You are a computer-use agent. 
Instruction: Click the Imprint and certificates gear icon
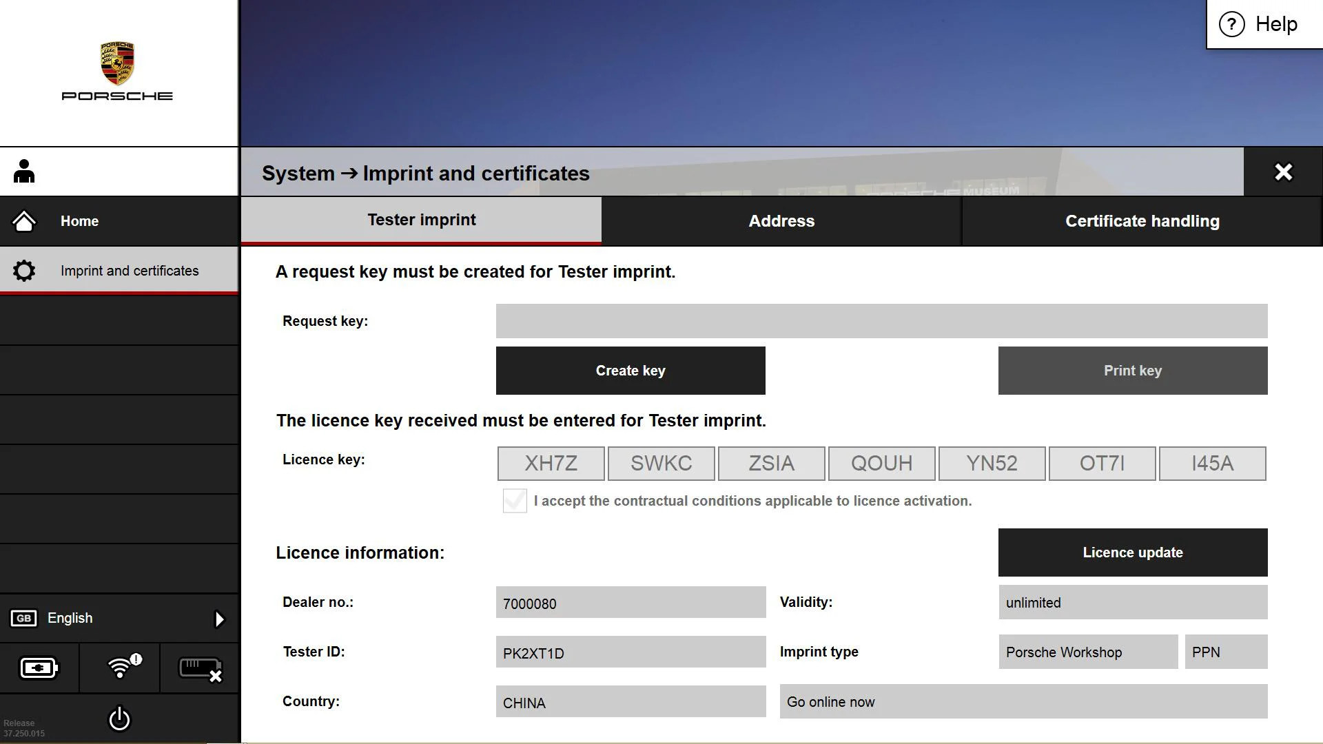(x=24, y=271)
